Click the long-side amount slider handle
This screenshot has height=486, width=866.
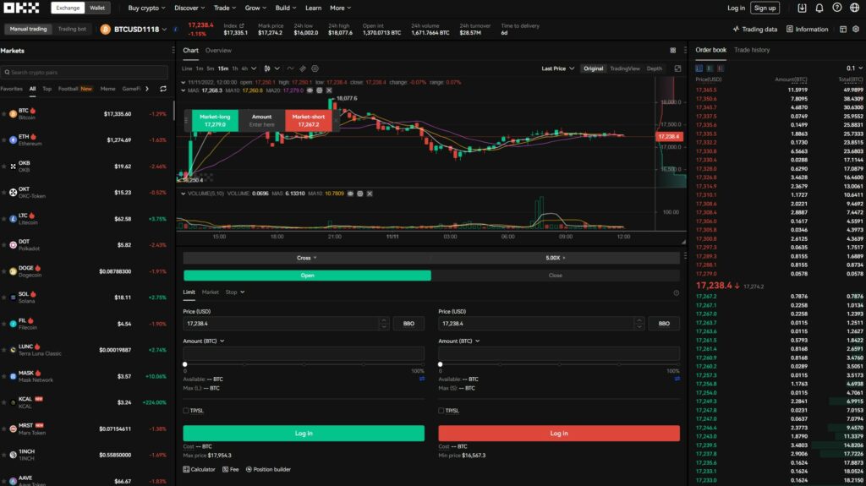point(185,364)
